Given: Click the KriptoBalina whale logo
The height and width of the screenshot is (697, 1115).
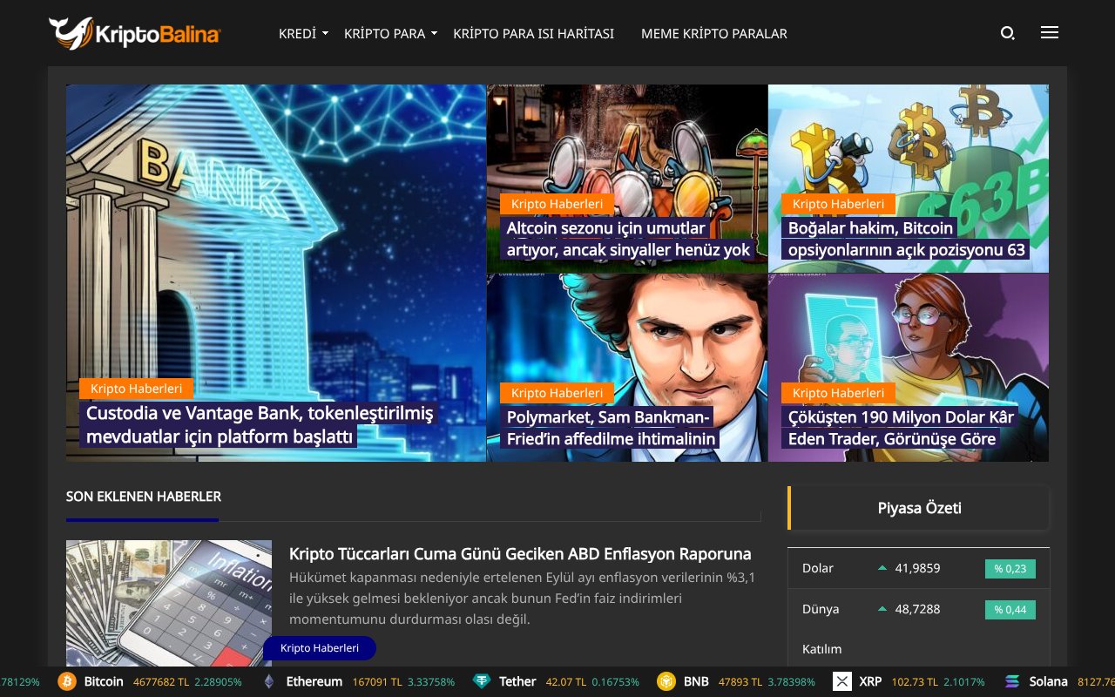Looking at the screenshot, I should point(72,31).
